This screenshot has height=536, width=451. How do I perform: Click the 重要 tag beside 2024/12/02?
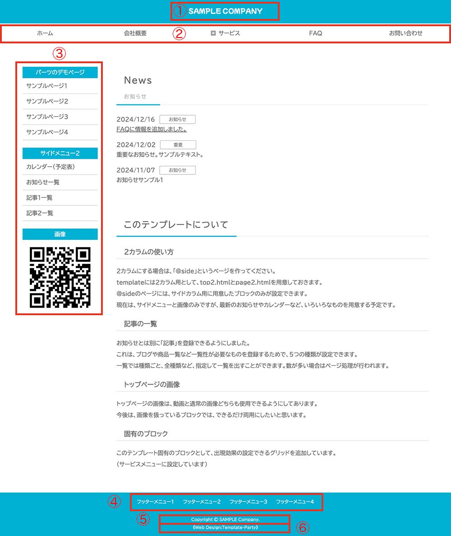coord(178,144)
